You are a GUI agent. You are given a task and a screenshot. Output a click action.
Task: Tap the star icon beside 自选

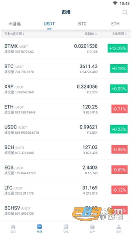click(10, 23)
